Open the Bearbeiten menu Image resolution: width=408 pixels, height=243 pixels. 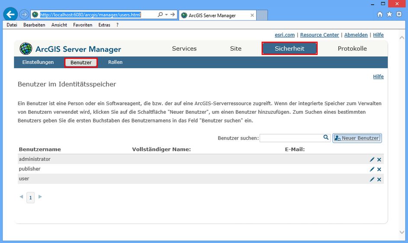point(34,25)
